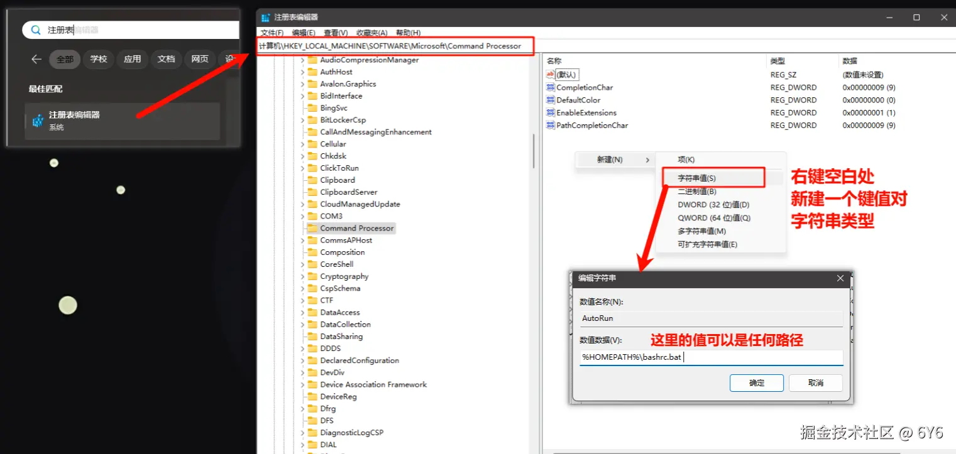Click the 取消 button in the dialog

816,382
